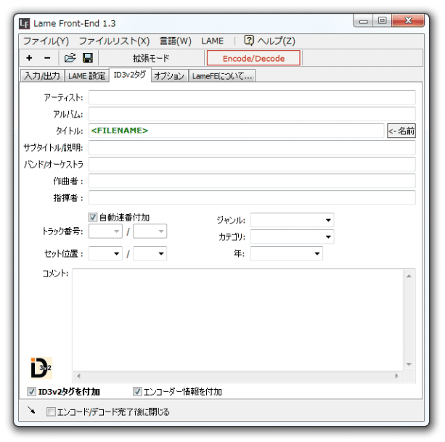445x442 pixels.
Task: Switch to LAME 設定 tab
Action: click(87, 75)
